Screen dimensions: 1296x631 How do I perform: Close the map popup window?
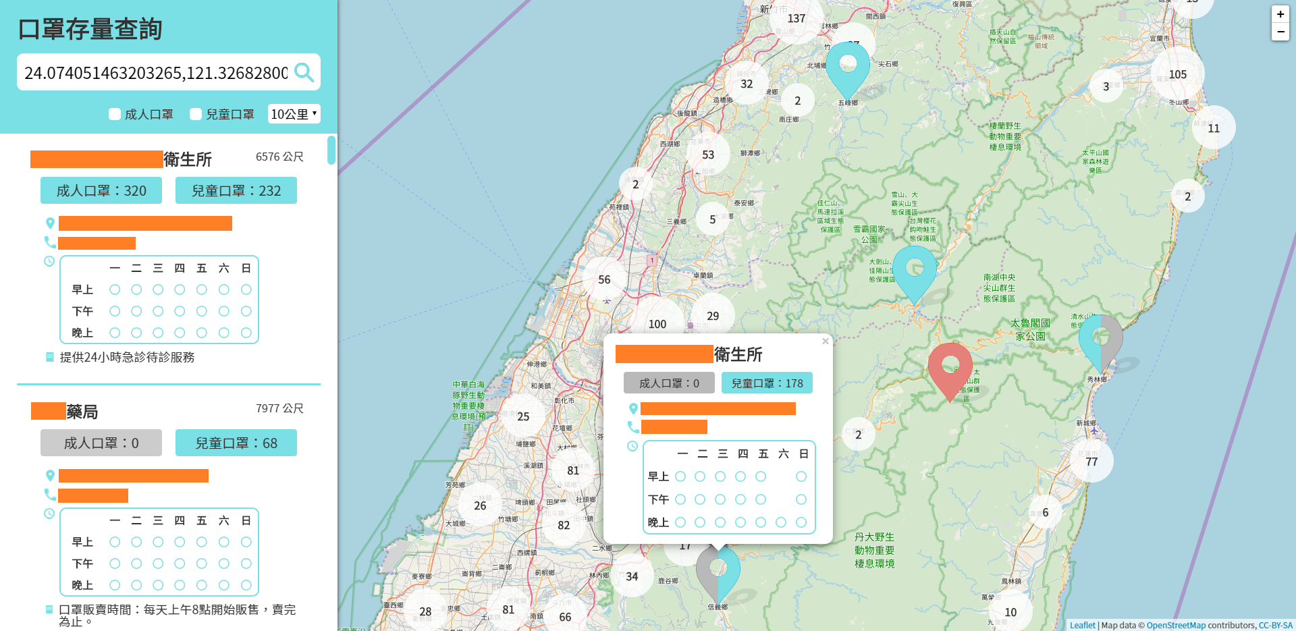825,341
